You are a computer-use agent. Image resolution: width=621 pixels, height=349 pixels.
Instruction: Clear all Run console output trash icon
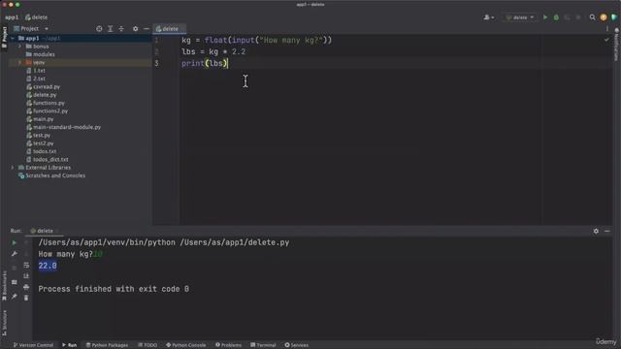(26, 298)
